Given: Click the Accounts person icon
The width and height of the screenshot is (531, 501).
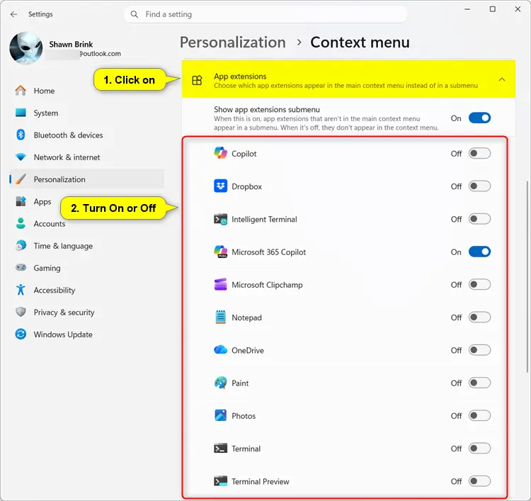Looking at the screenshot, I should (21, 223).
